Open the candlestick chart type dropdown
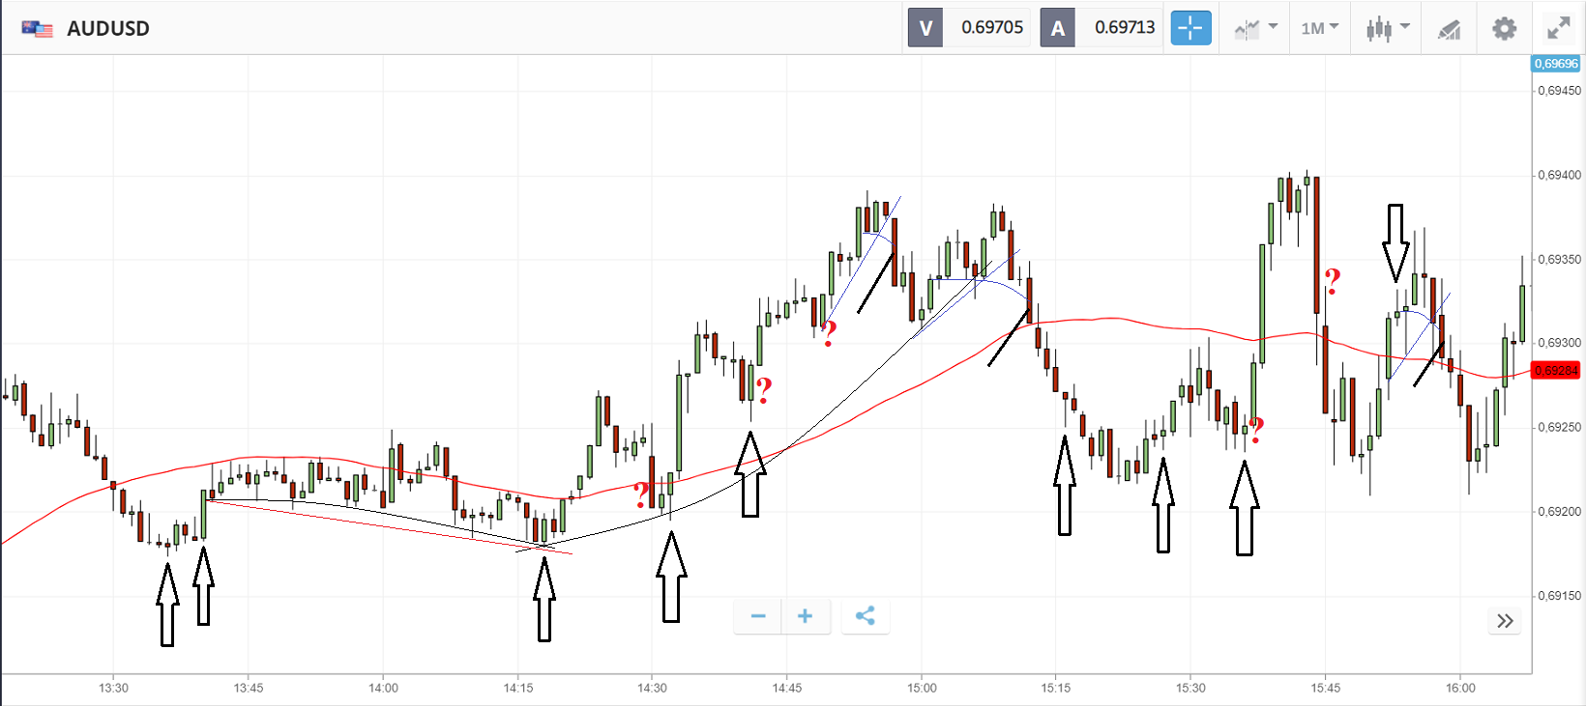 click(x=1388, y=28)
